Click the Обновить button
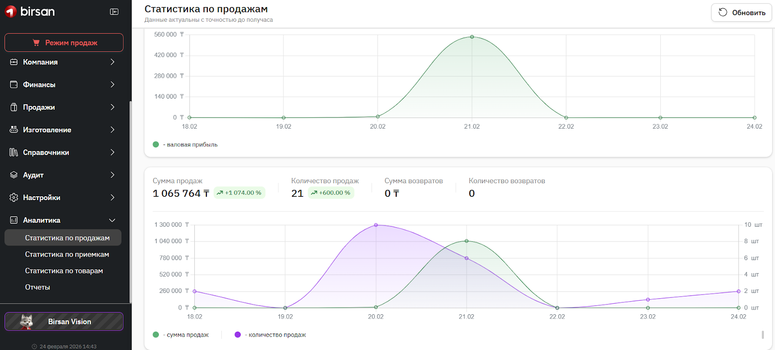The image size is (775, 350). (741, 13)
